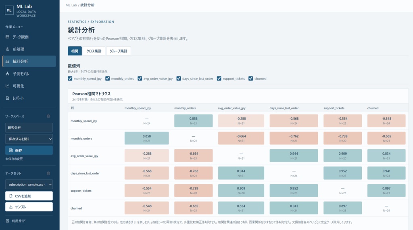Click -0.762 cell in monthly_orders row

[294, 138]
